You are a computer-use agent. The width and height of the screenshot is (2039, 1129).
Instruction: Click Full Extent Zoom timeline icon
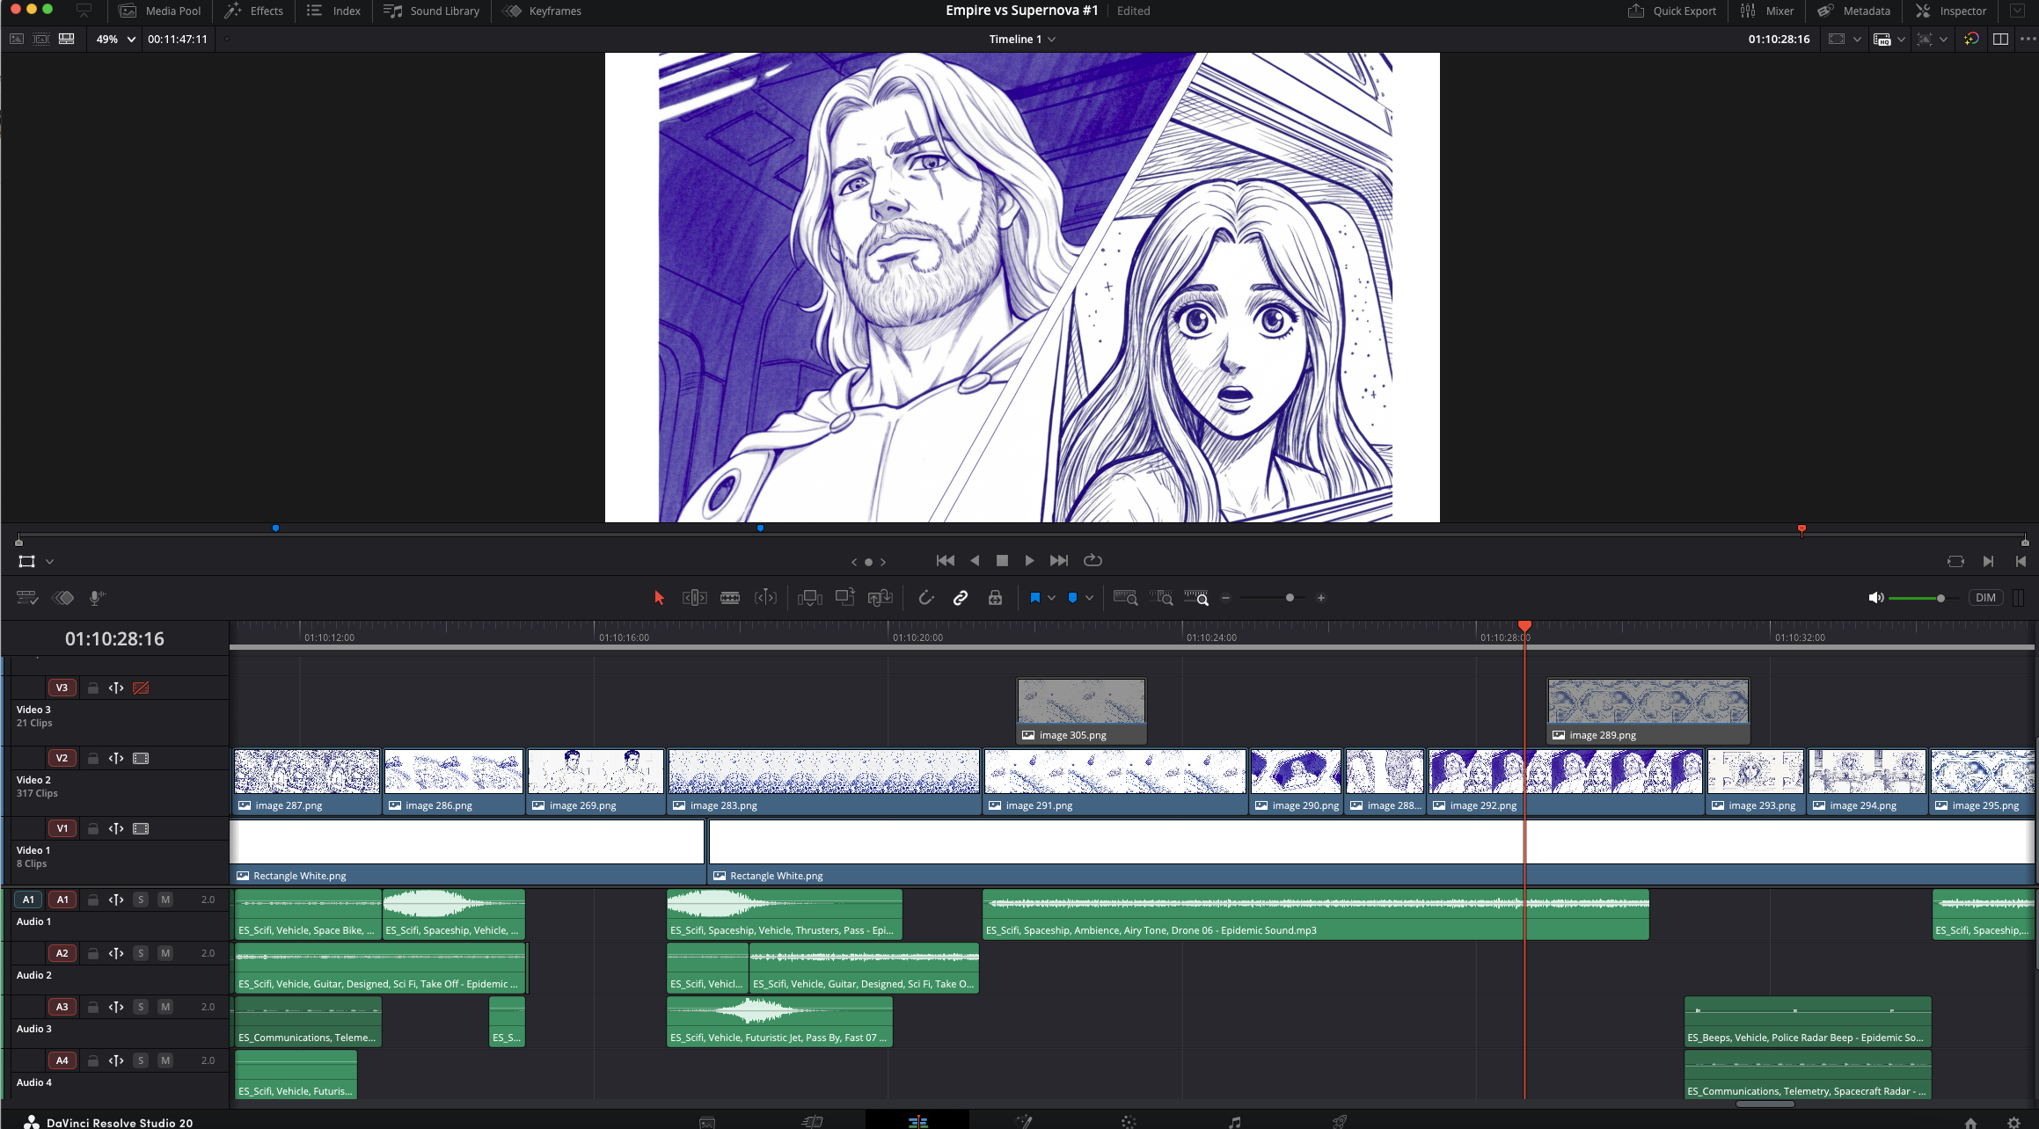pos(1126,598)
